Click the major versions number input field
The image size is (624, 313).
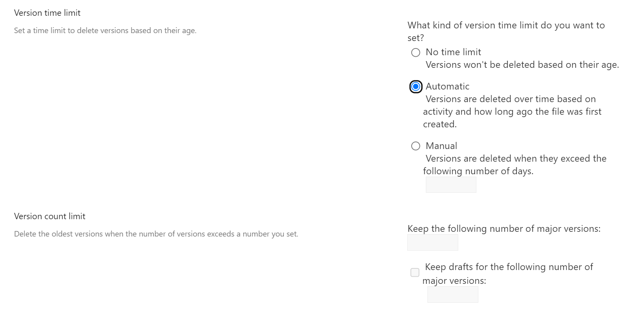pos(433,242)
